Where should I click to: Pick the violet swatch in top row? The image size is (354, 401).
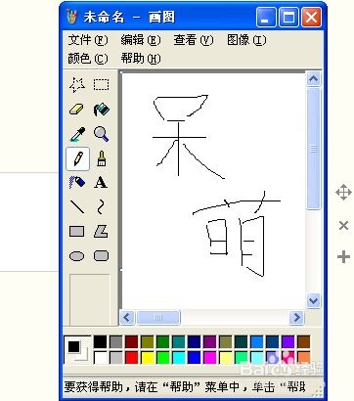tap(288, 342)
